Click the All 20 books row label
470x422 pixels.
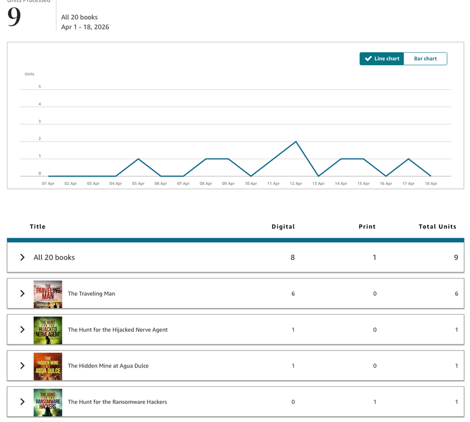click(x=54, y=257)
